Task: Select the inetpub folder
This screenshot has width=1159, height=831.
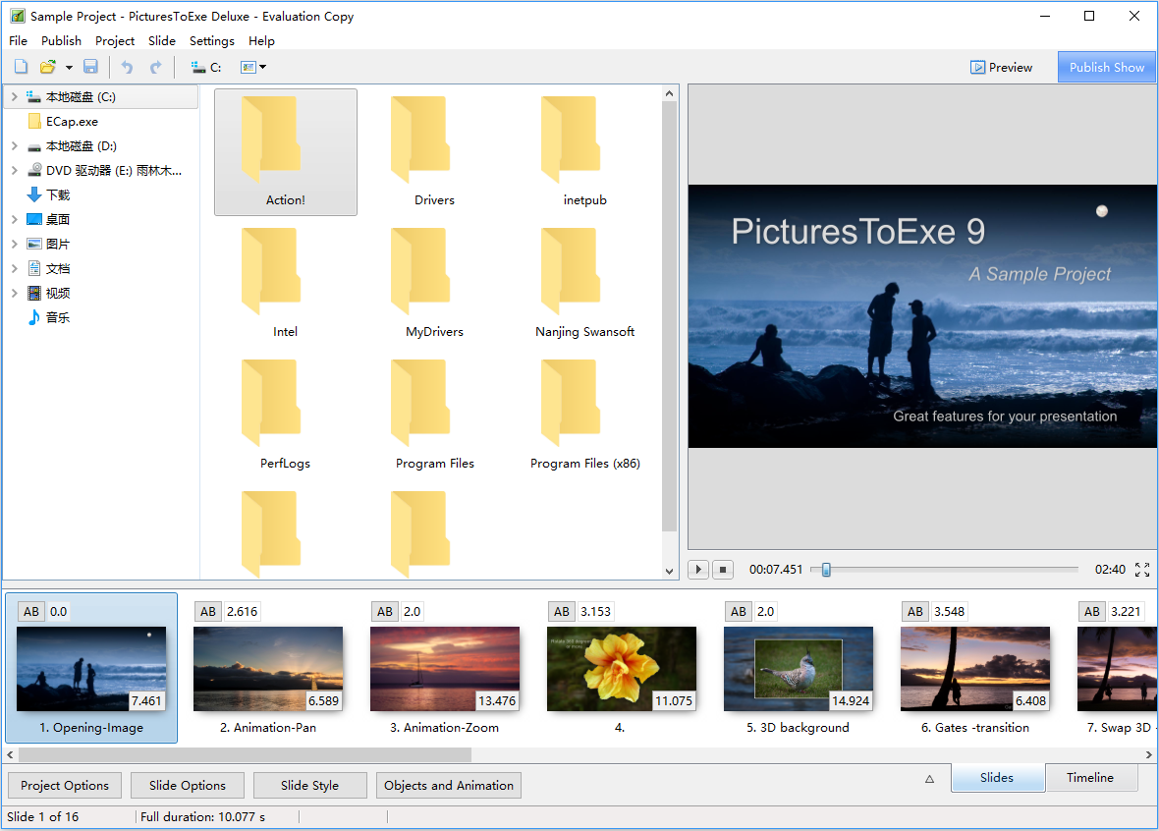Action: 584,152
